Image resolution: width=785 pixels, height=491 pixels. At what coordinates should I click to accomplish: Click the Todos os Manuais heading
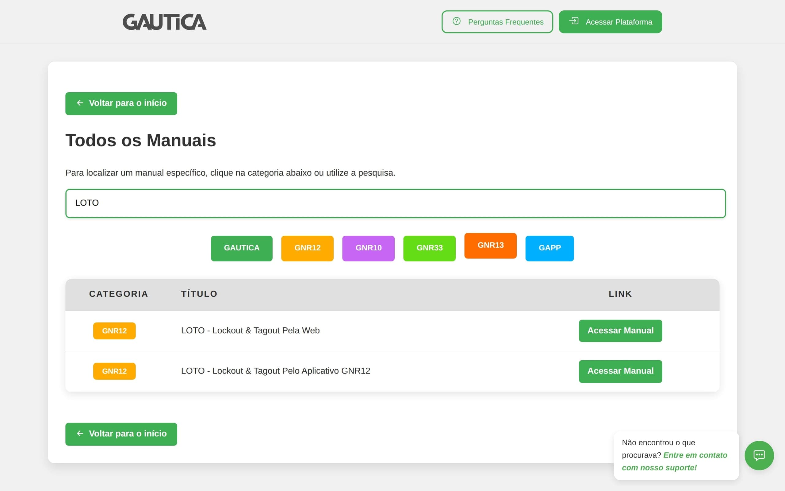click(140, 140)
